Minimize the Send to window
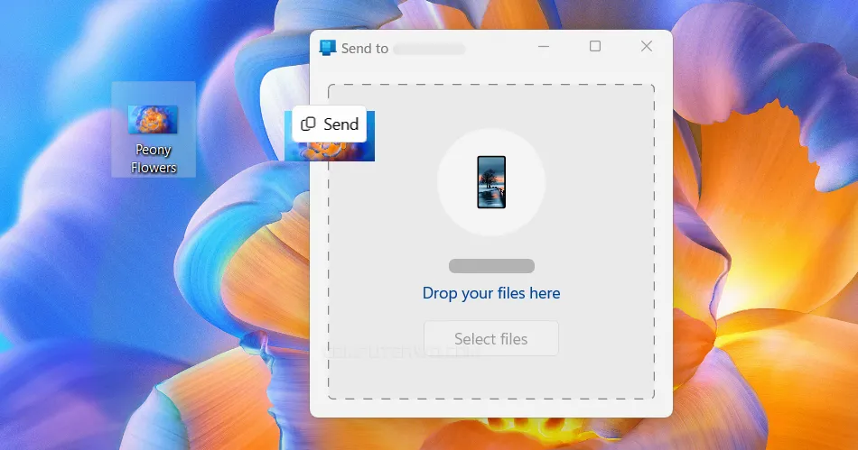This screenshot has height=450, width=858. point(544,47)
